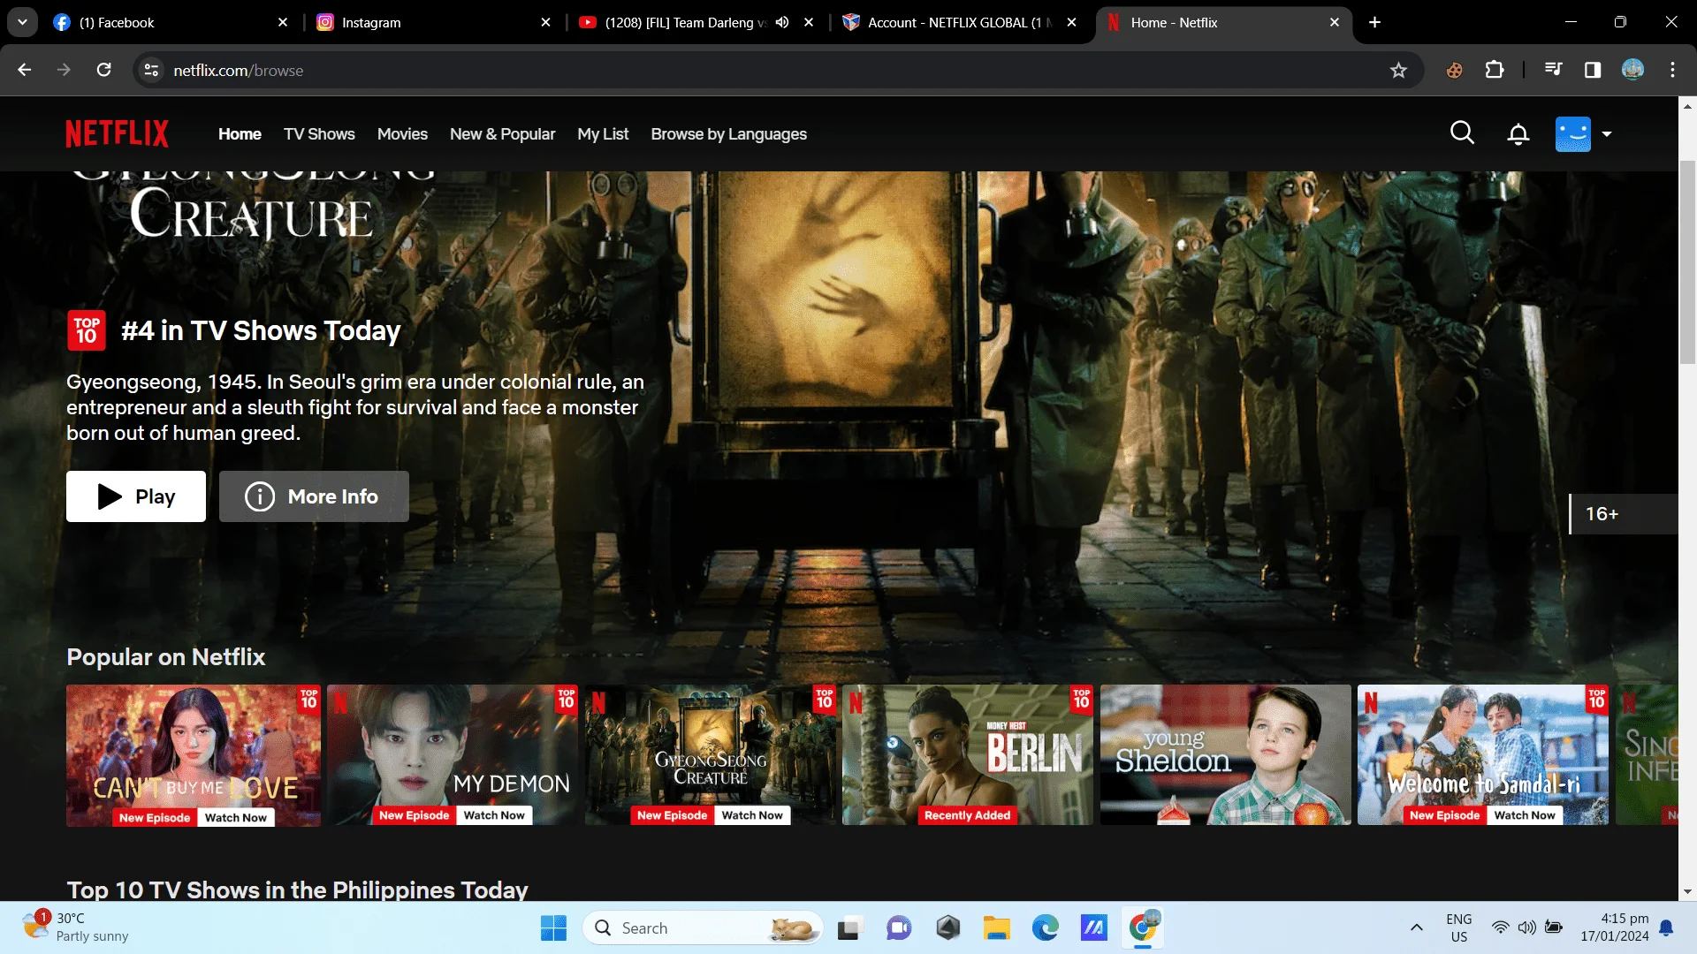Image resolution: width=1697 pixels, height=954 pixels.
Task: Show hidden system tray icons
Action: (x=1416, y=927)
